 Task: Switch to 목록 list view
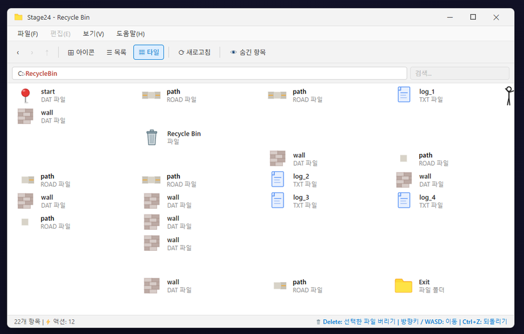[x=117, y=52]
